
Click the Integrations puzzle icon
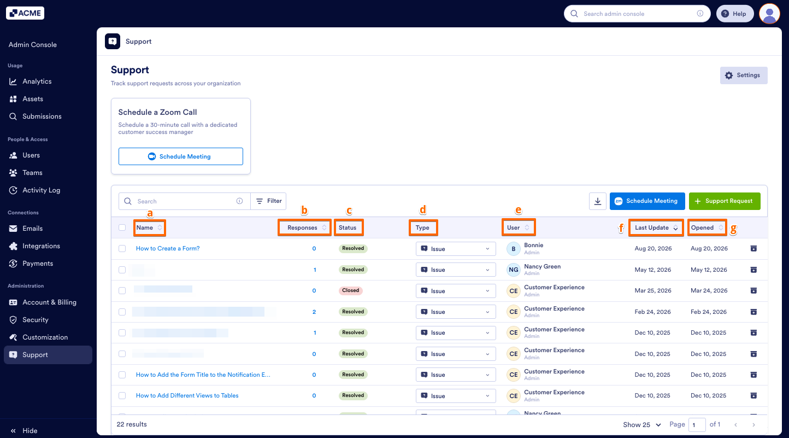13,246
